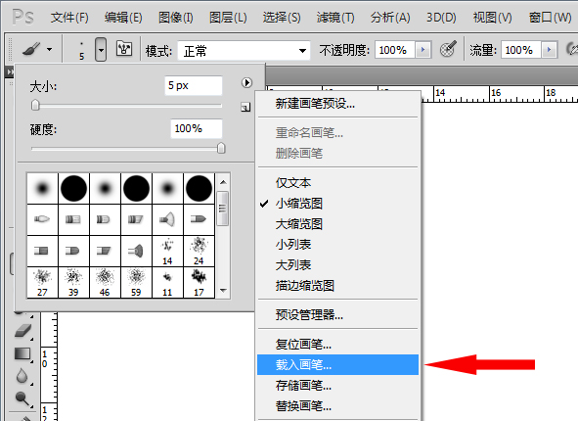
Task: Choose 新建画笔预设... menu entry
Action: click(x=338, y=104)
